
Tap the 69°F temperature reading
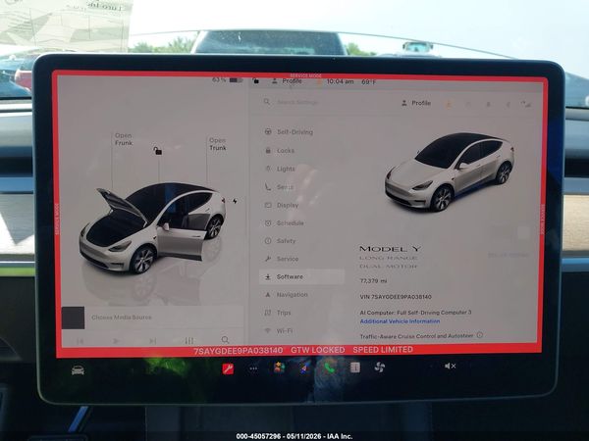pos(368,81)
